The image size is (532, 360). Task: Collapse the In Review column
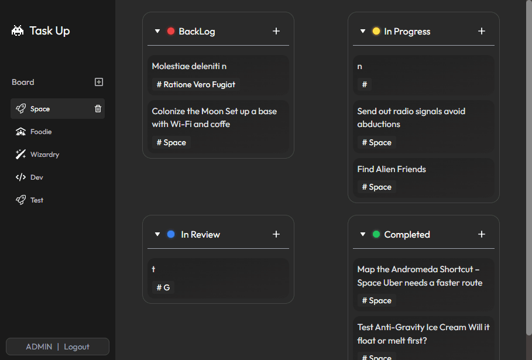click(157, 234)
